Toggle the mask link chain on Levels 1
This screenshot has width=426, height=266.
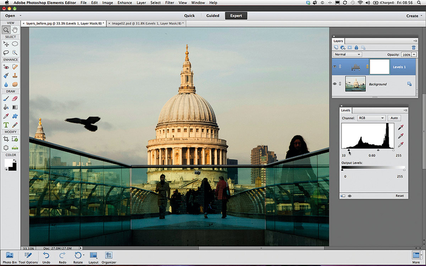[367, 66]
